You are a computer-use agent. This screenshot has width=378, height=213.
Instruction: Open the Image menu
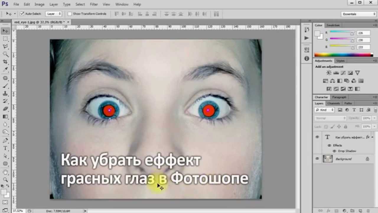pyautogui.click(x=39, y=4)
